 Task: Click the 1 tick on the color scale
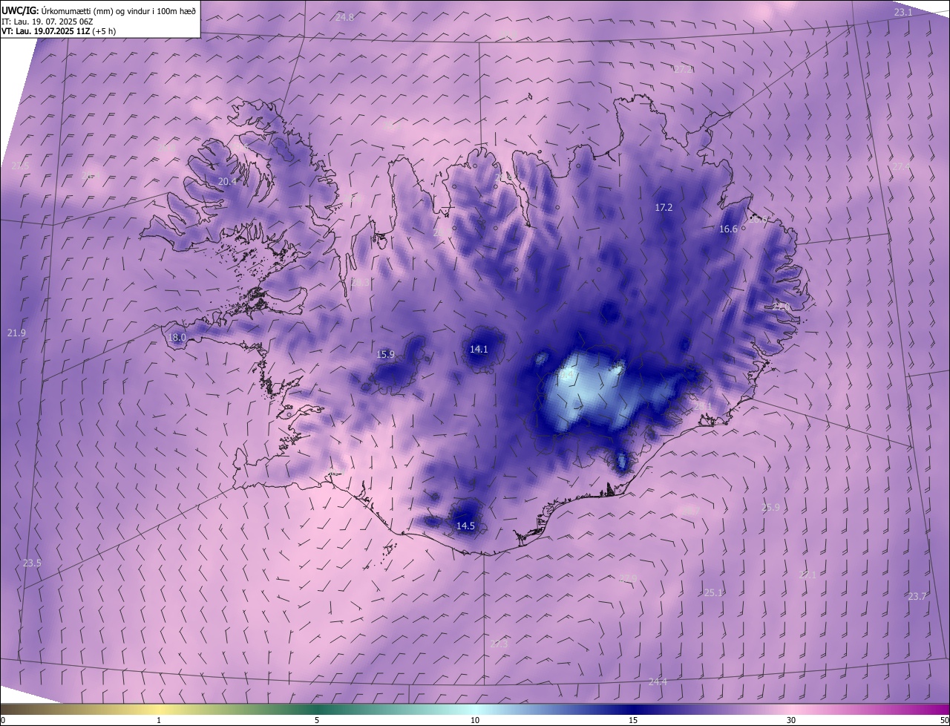coord(159,720)
